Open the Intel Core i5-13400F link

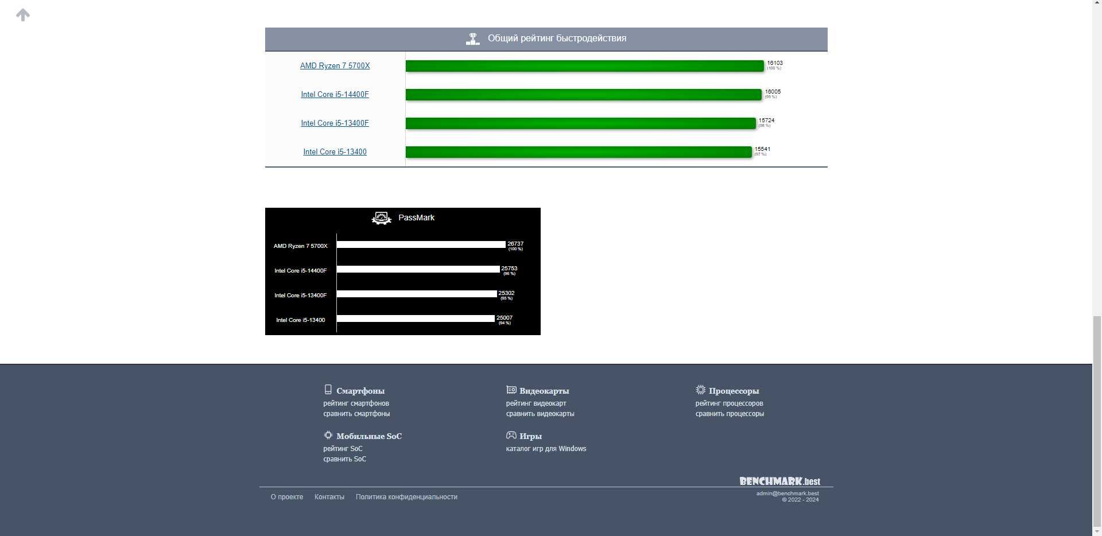[x=335, y=123]
